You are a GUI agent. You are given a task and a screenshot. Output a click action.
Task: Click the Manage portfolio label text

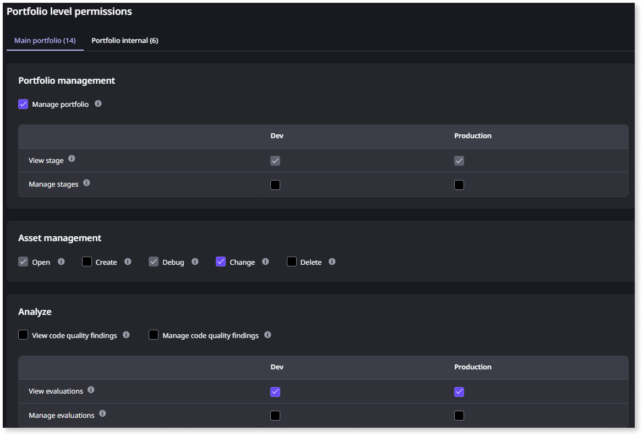coord(61,105)
